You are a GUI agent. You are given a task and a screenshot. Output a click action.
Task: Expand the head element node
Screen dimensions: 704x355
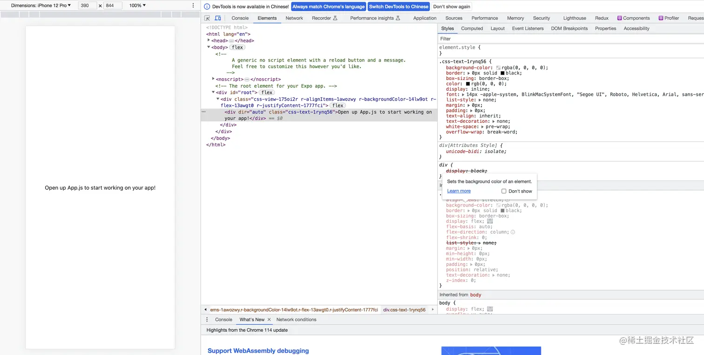[209, 40]
